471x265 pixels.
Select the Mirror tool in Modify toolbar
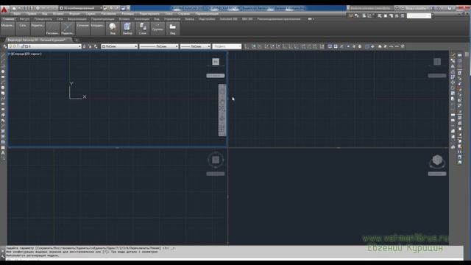tap(453, 66)
